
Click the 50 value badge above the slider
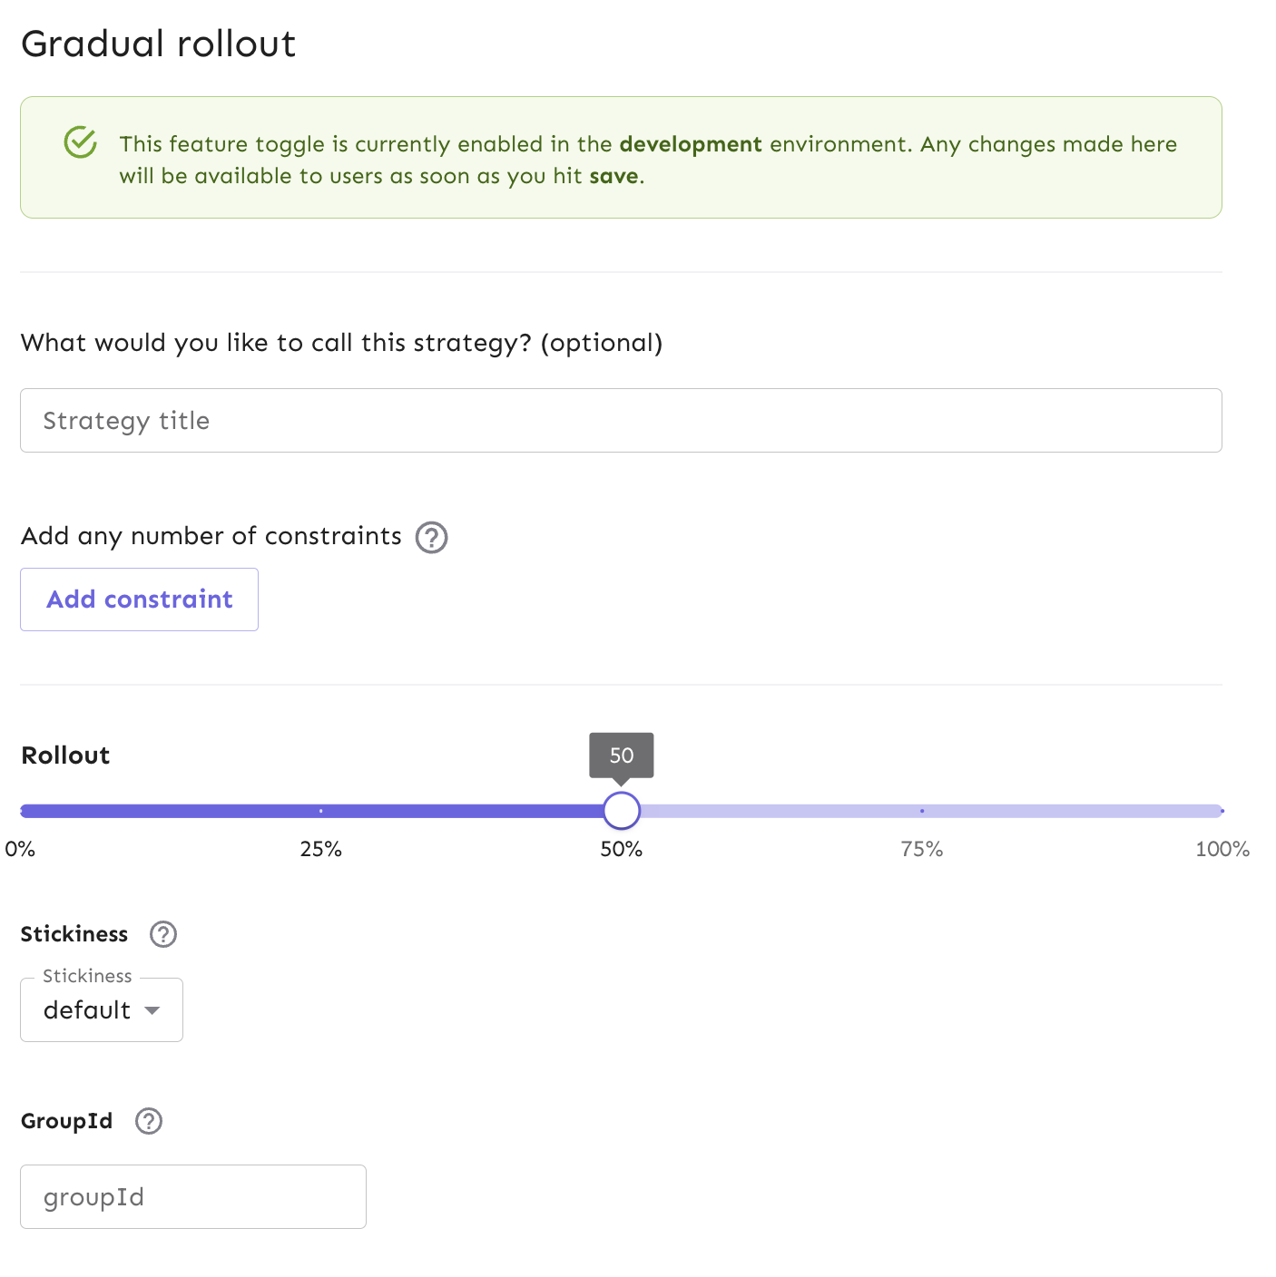621,755
